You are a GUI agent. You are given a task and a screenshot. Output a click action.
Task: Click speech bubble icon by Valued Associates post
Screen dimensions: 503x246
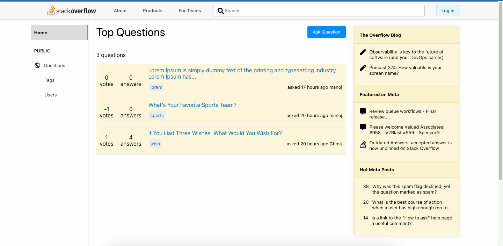tap(363, 127)
